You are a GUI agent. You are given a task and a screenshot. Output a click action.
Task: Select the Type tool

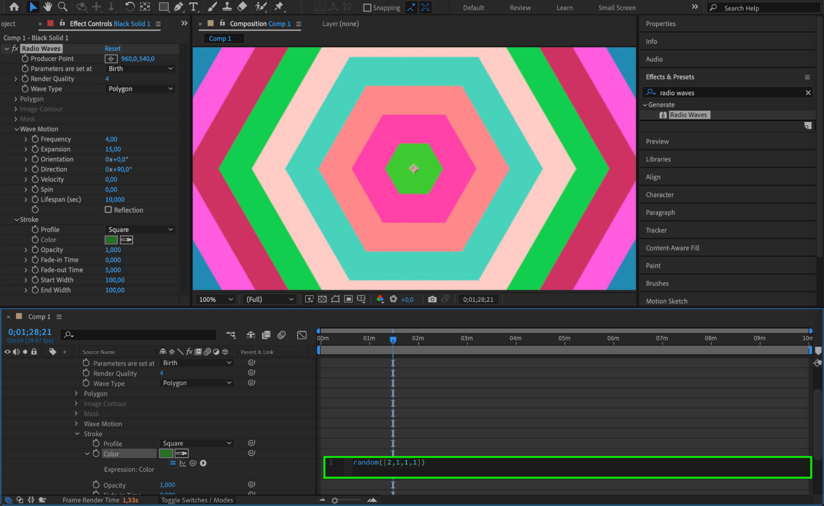point(193,7)
